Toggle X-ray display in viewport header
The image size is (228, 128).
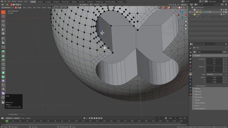174,7
